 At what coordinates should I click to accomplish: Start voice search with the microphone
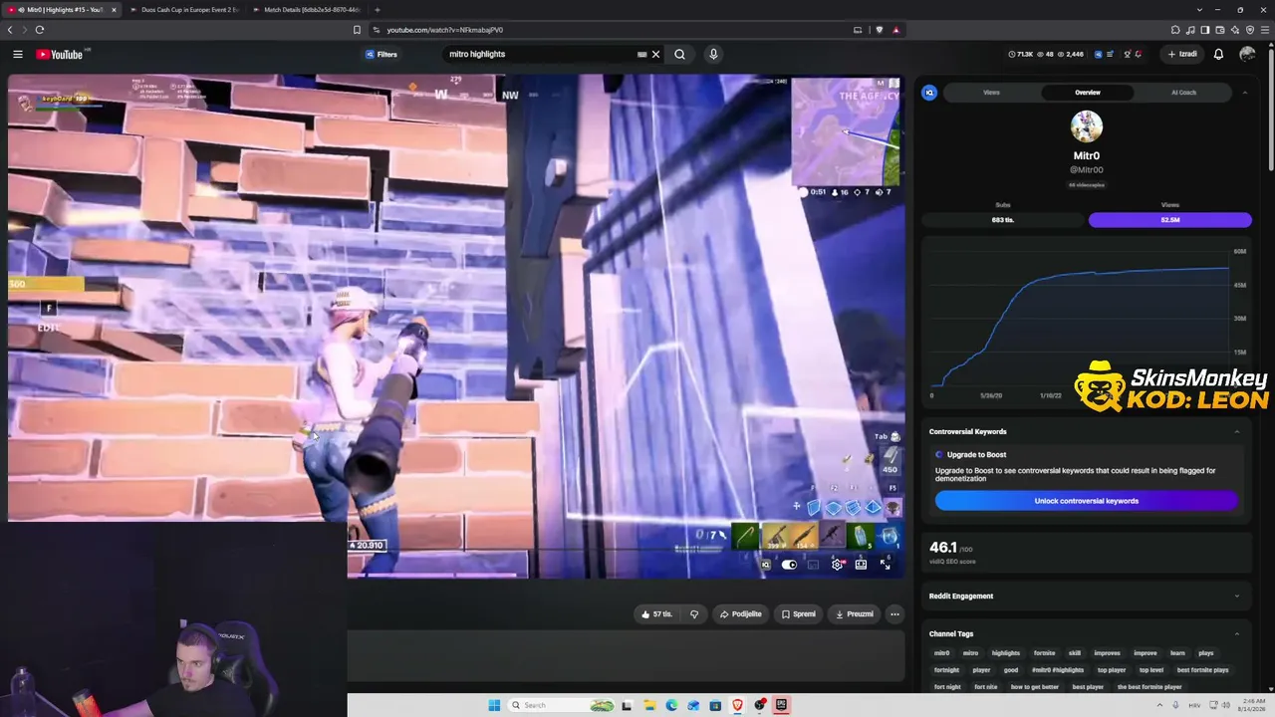(x=713, y=55)
